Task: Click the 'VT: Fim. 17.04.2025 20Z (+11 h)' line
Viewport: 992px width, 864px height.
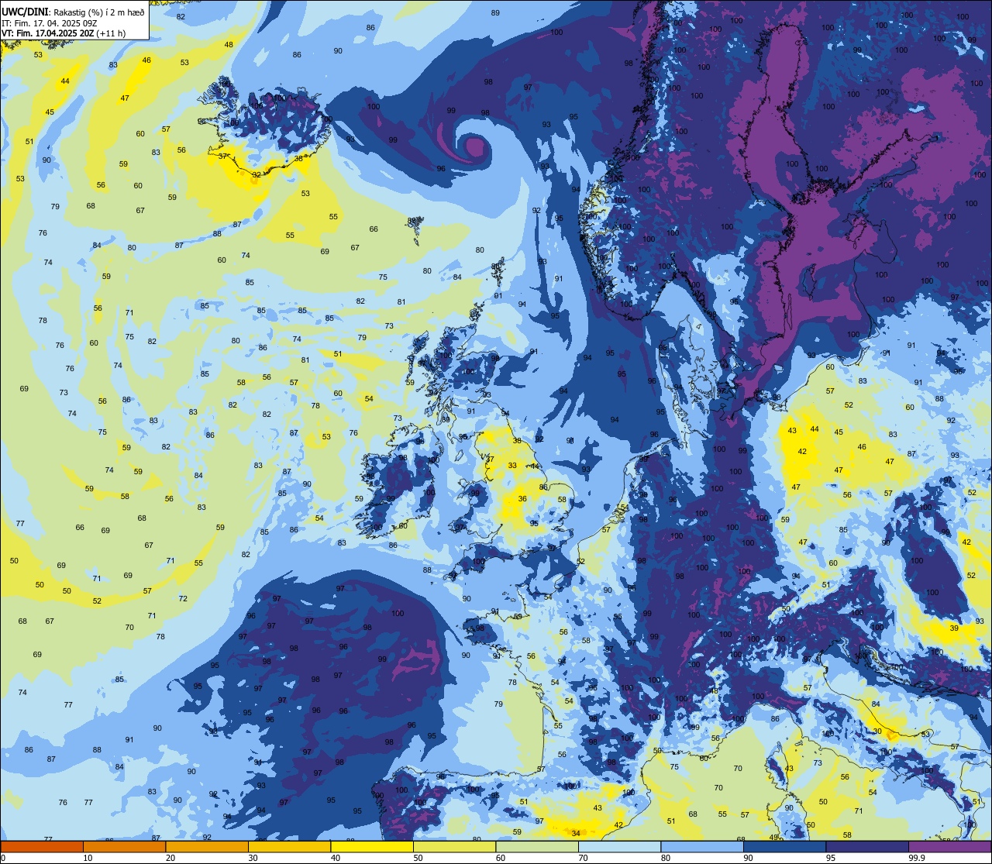Action: click(64, 33)
